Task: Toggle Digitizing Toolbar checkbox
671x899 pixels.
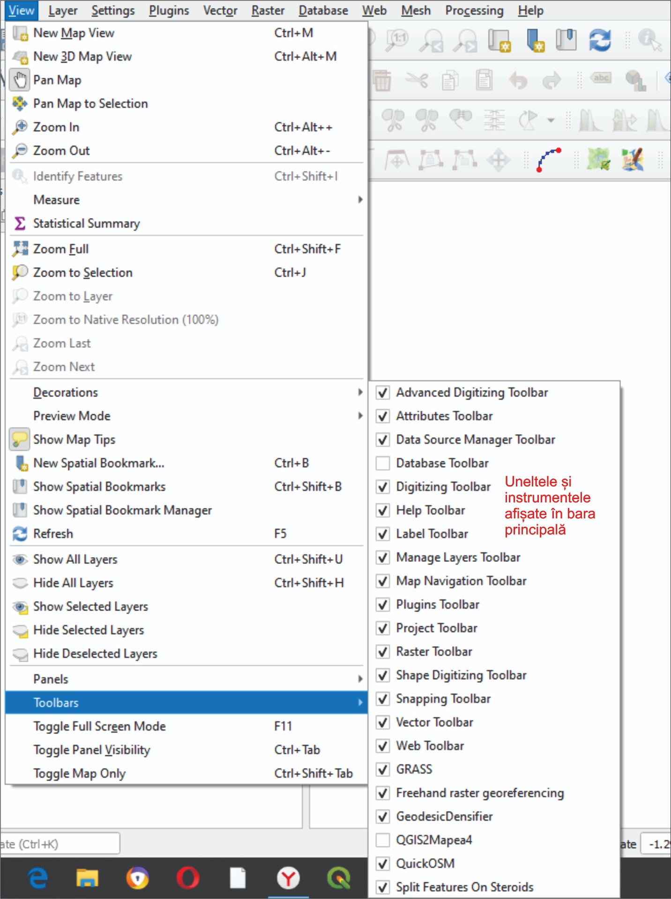Action: click(383, 486)
